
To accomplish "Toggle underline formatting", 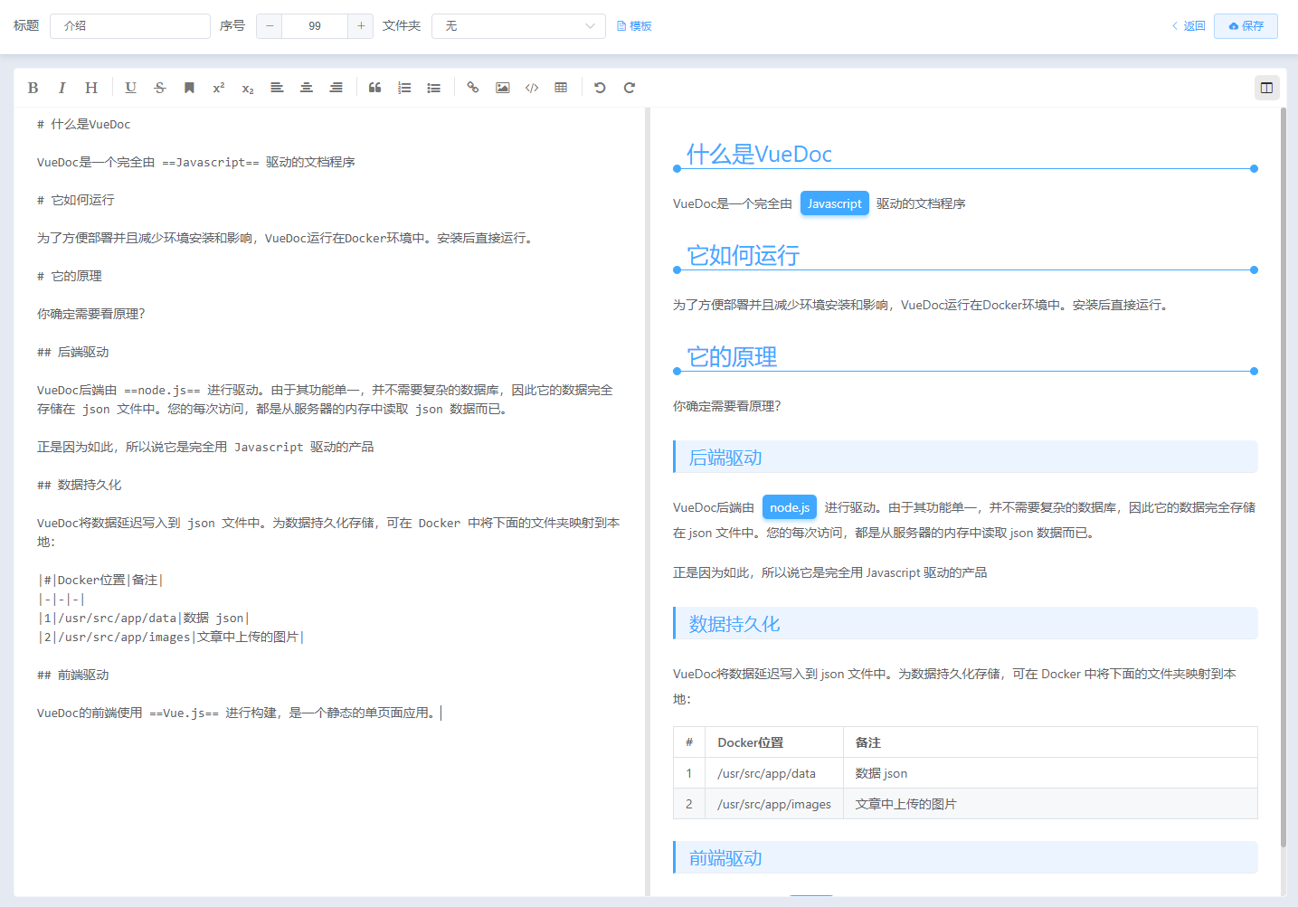I will click(130, 88).
